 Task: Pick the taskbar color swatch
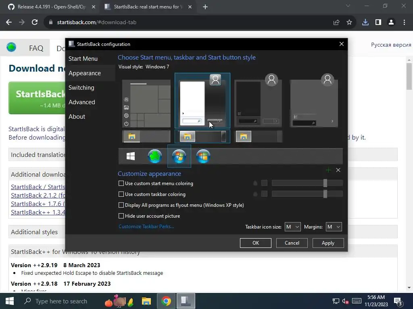click(x=264, y=194)
